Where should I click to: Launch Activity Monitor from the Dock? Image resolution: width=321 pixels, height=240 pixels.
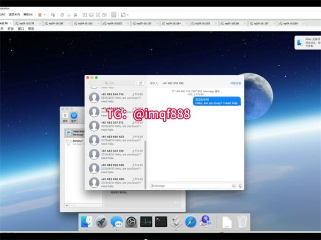click(146, 221)
